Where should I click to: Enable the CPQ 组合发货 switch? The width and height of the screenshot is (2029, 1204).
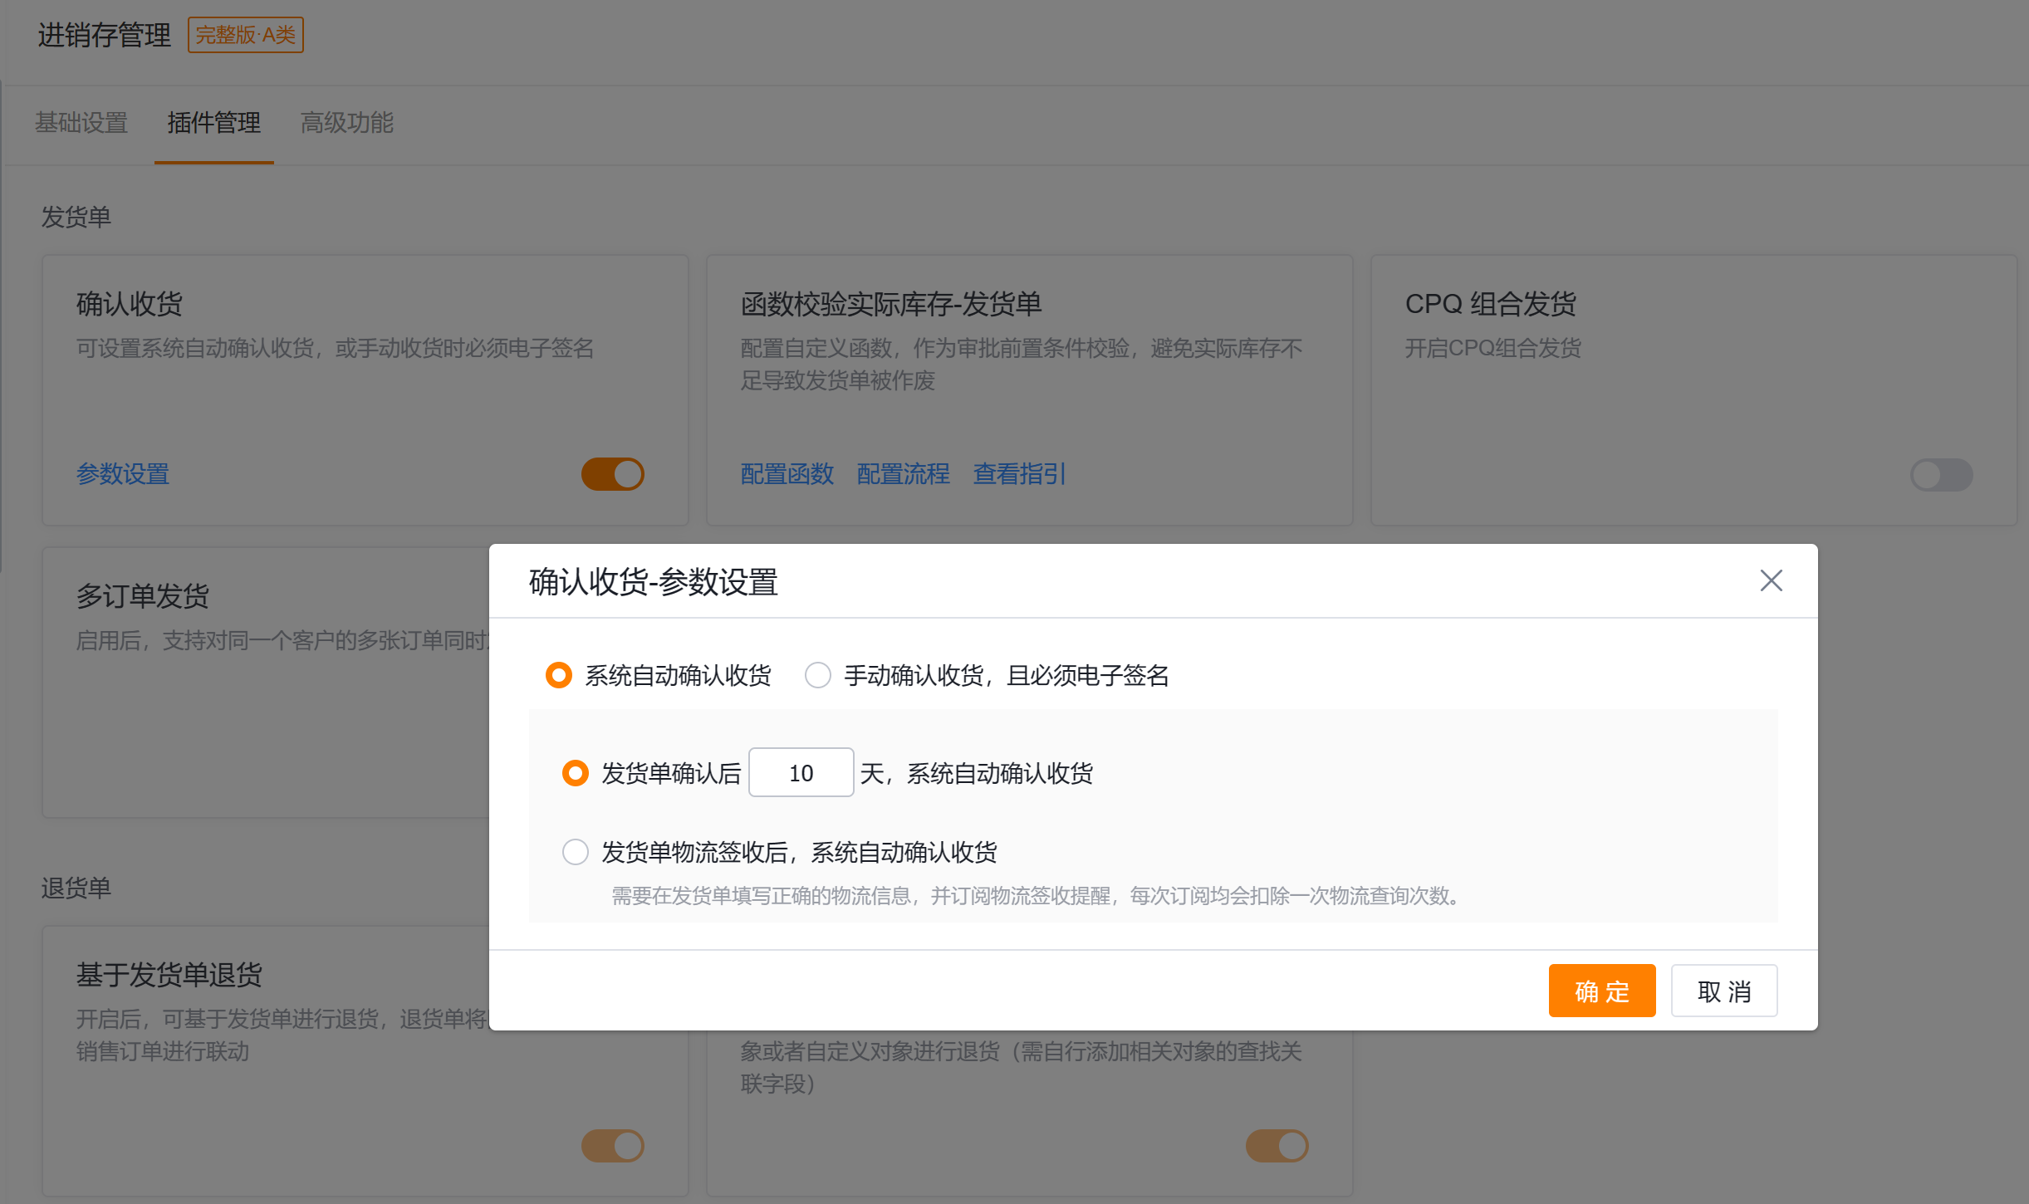(1941, 474)
